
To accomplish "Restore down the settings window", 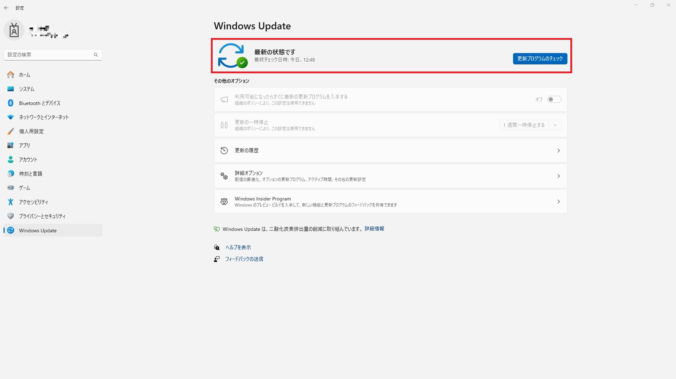I will click(x=652, y=5).
